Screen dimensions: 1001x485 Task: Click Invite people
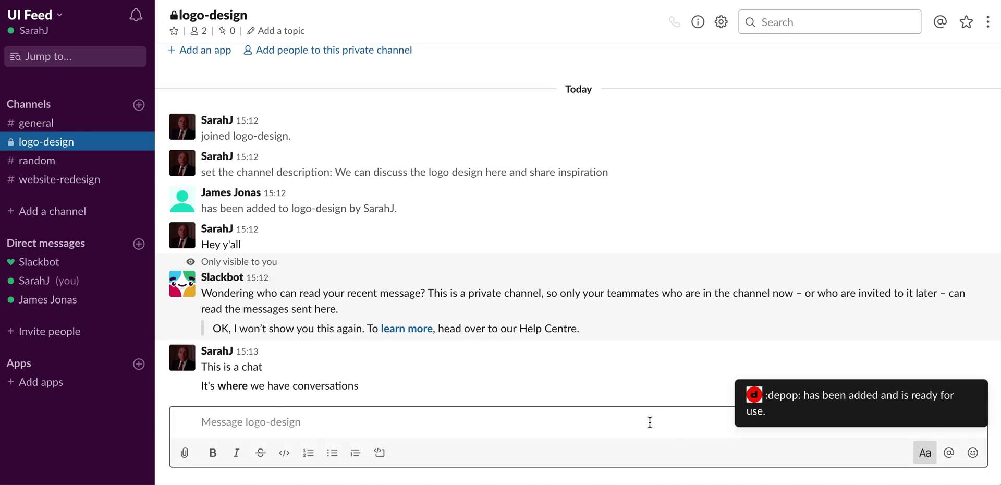(x=44, y=331)
